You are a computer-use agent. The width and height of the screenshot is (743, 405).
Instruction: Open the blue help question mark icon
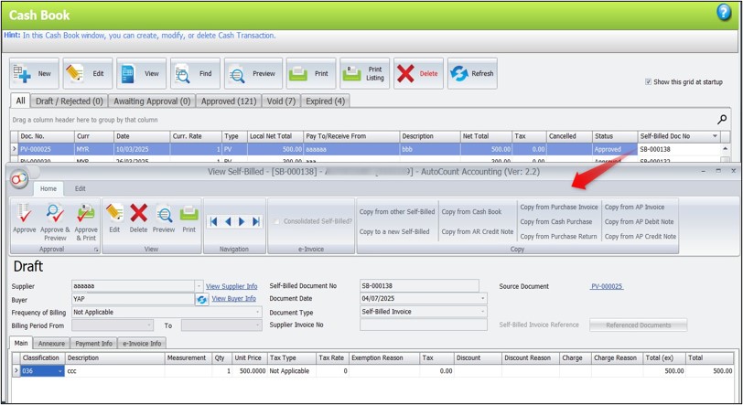coord(724,12)
